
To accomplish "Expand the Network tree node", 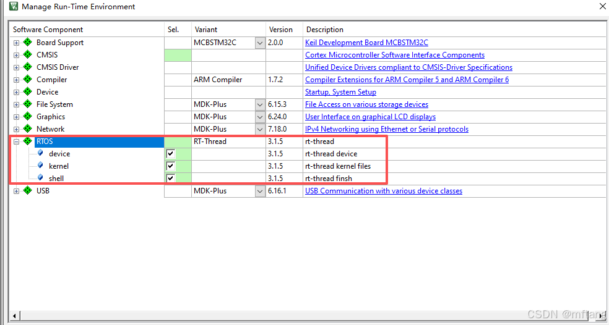I will [16, 129].
